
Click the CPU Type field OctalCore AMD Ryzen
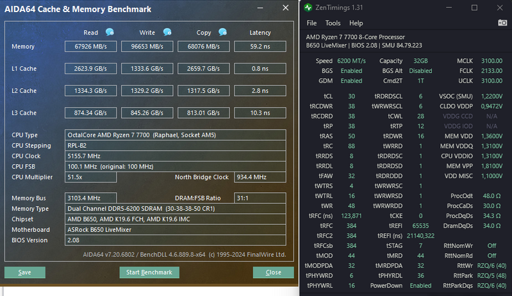point(176,135)
